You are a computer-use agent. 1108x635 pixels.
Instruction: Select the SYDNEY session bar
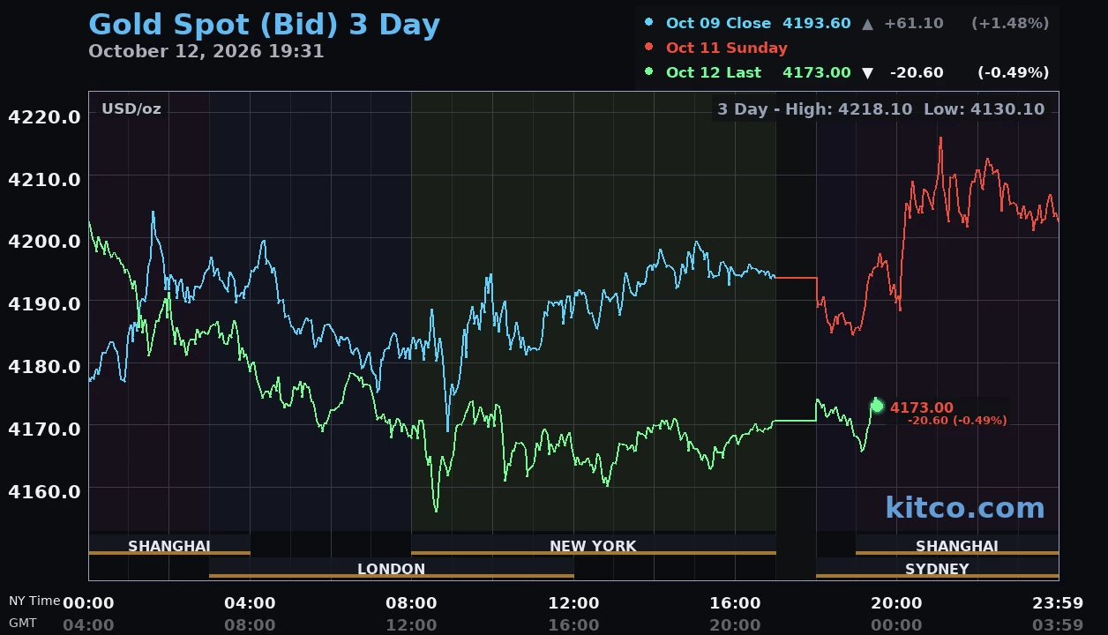(937, 569)
